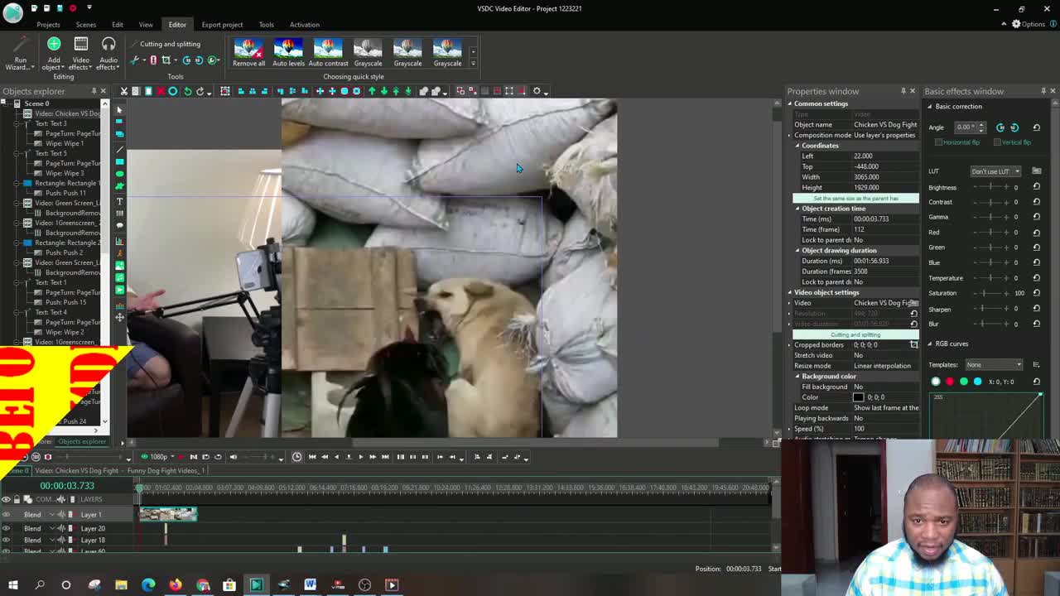Select the green RGB curve channel dot
This screenshot has width=1060, height=596.
(964, 382)
